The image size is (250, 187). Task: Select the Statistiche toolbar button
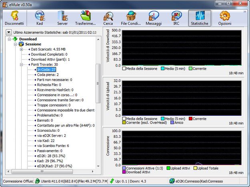tap(200, 18)
